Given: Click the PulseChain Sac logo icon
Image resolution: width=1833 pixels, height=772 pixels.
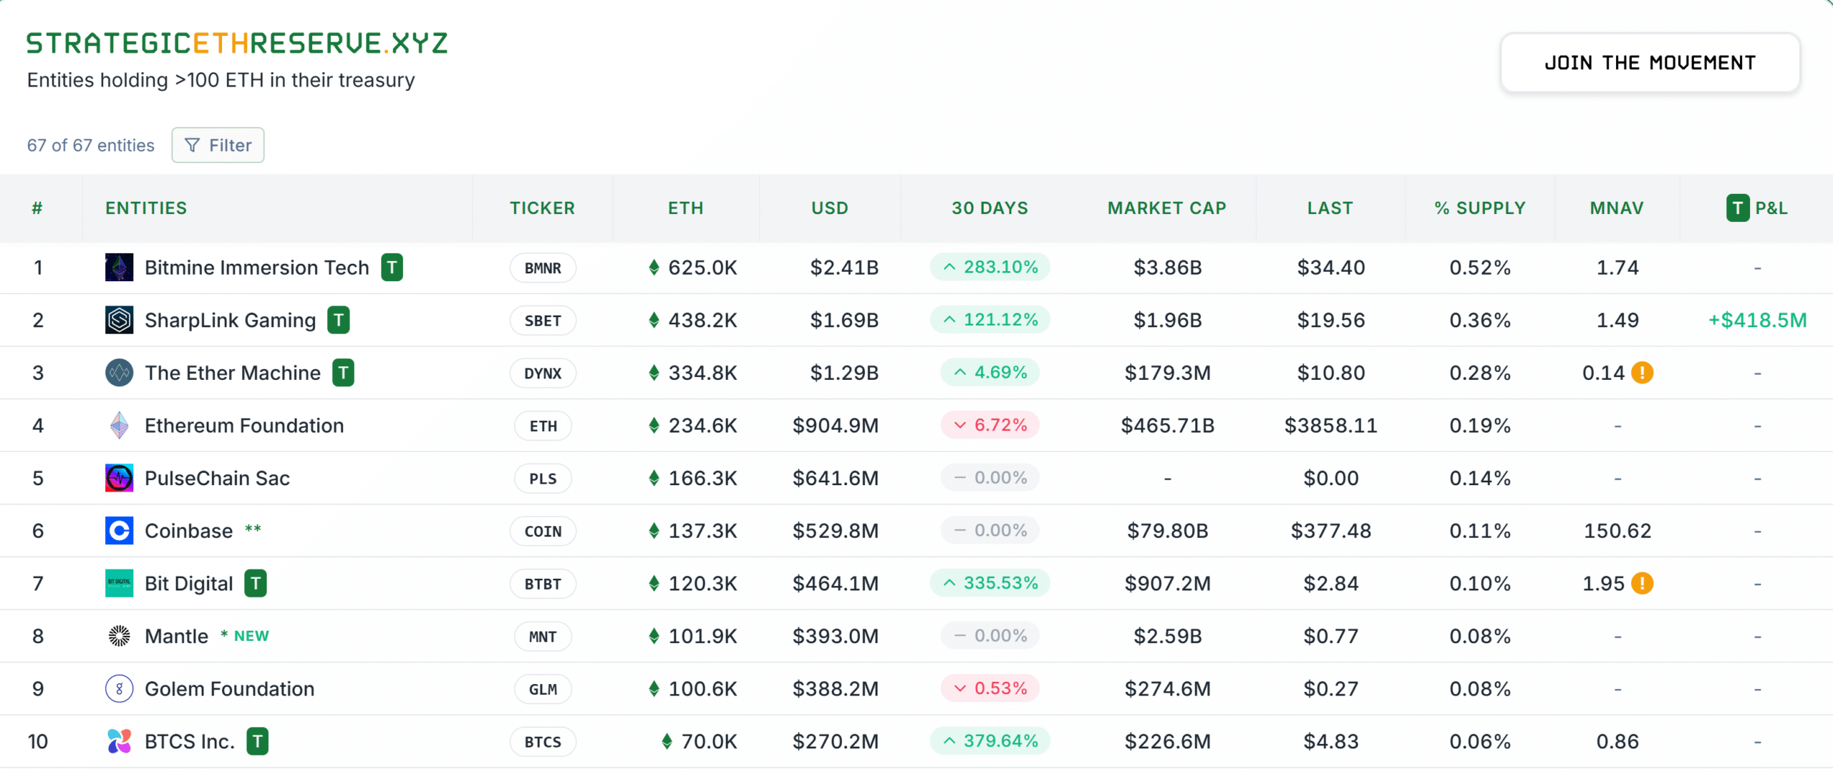Looking at the screenshot, I should (119, 478).
